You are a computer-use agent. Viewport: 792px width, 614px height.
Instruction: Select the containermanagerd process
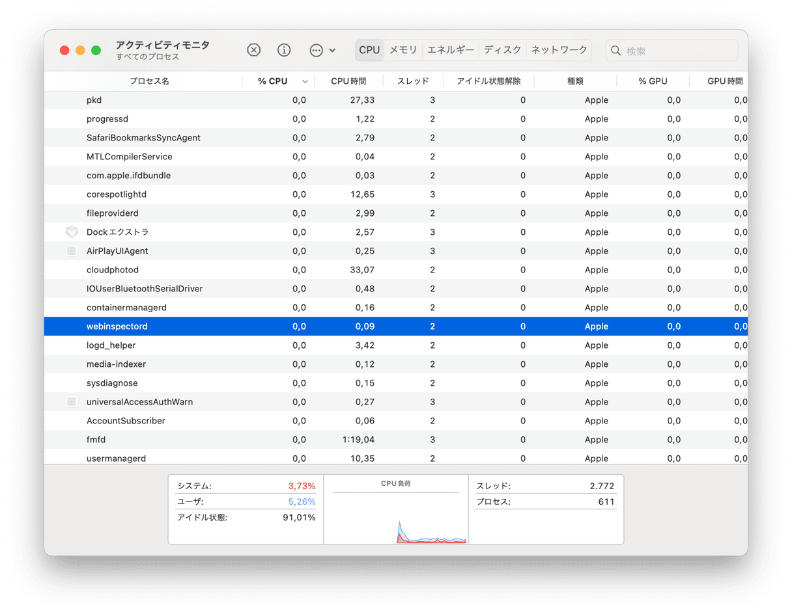click(126, 308)
